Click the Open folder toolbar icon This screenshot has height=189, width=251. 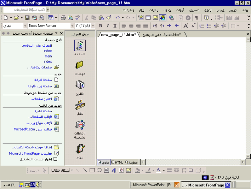[x=16, y=18]
